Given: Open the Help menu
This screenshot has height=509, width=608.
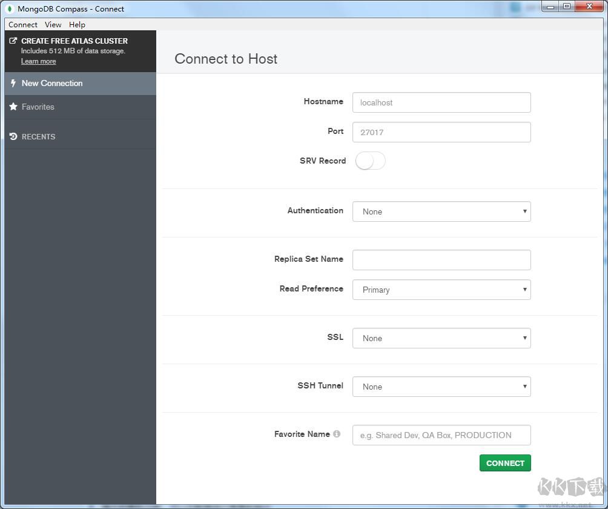Looking at the screenshot, I should point(77,25).
